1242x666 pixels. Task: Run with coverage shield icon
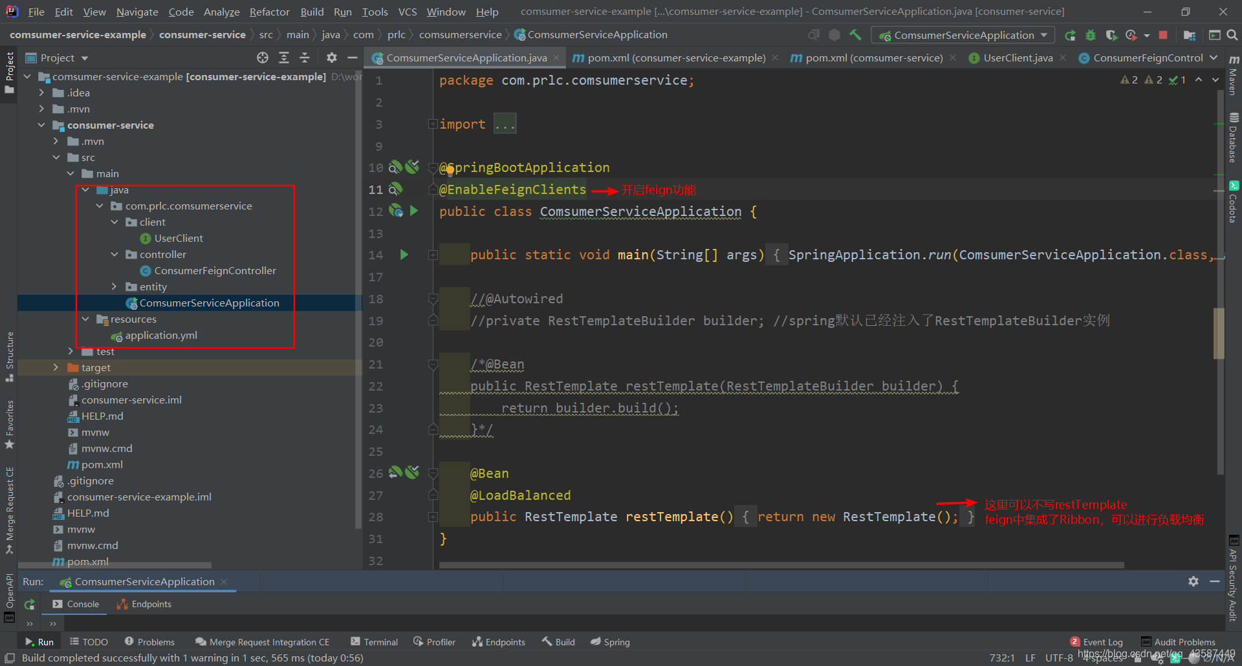tap(1111, 35)
